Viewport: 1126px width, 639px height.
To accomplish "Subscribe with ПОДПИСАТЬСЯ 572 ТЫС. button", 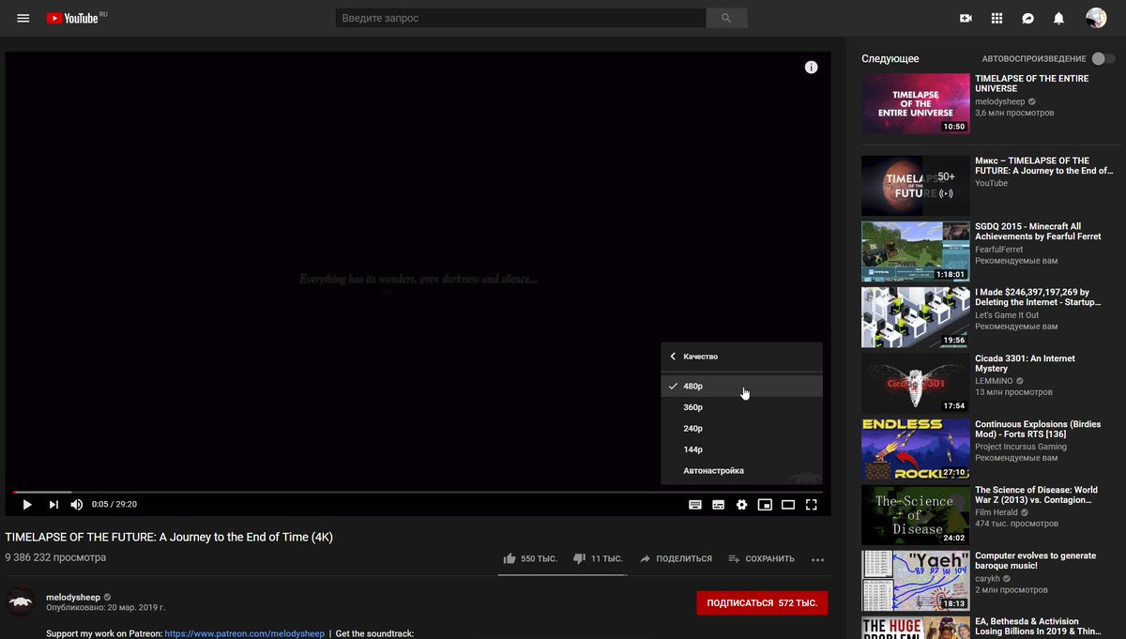I will (762, 602).
